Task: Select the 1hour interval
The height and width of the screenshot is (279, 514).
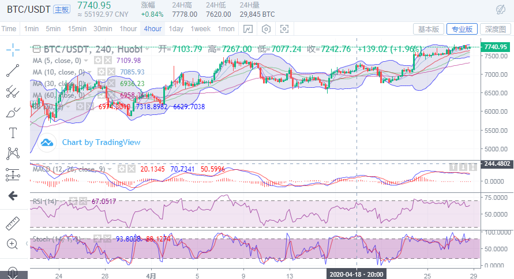Action: pos(128,29)
